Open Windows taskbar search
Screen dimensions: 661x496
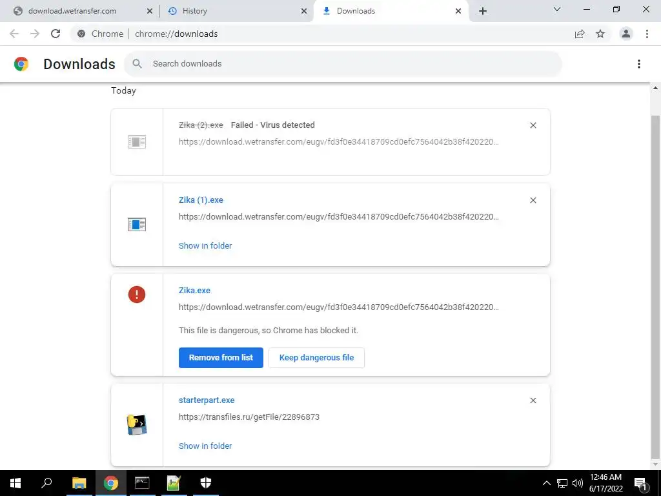[46, 483]
